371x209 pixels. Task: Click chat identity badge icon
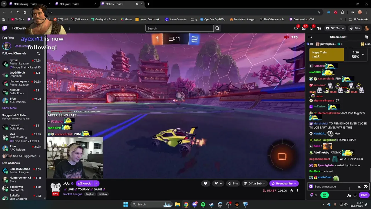point(311,187)
